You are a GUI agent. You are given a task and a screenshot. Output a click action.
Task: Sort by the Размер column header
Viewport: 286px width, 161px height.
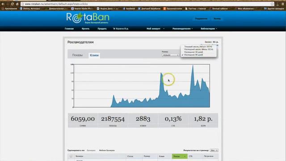pos(147,156)
